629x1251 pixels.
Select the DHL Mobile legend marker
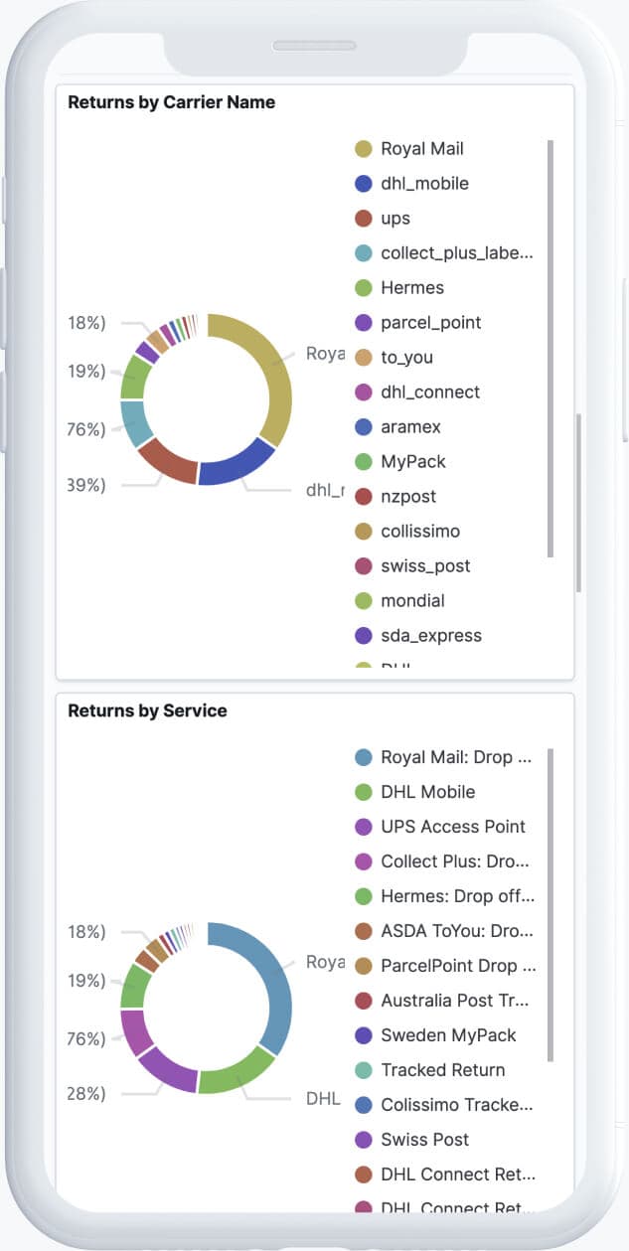tap(366, 792)
